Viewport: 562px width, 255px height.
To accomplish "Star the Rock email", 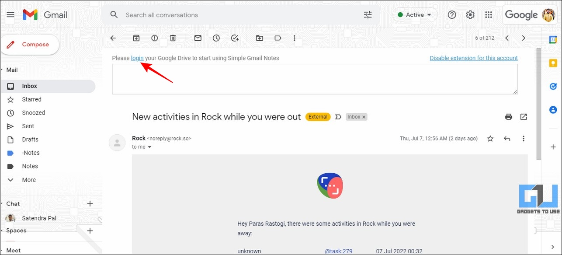I will (490, 139).
